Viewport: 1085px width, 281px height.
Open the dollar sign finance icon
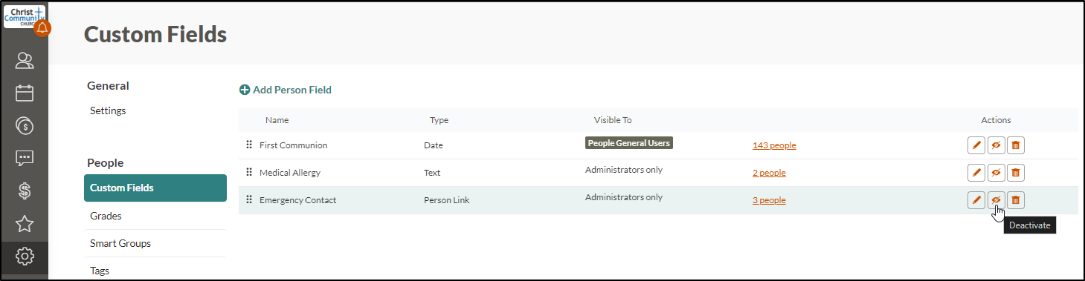pos(25,191)
